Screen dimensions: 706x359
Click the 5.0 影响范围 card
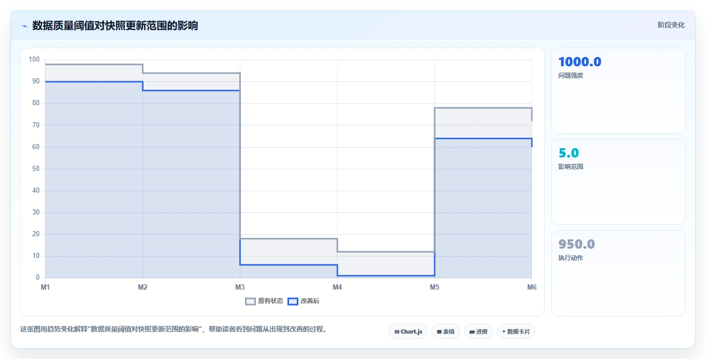click(x=618, y=182)
